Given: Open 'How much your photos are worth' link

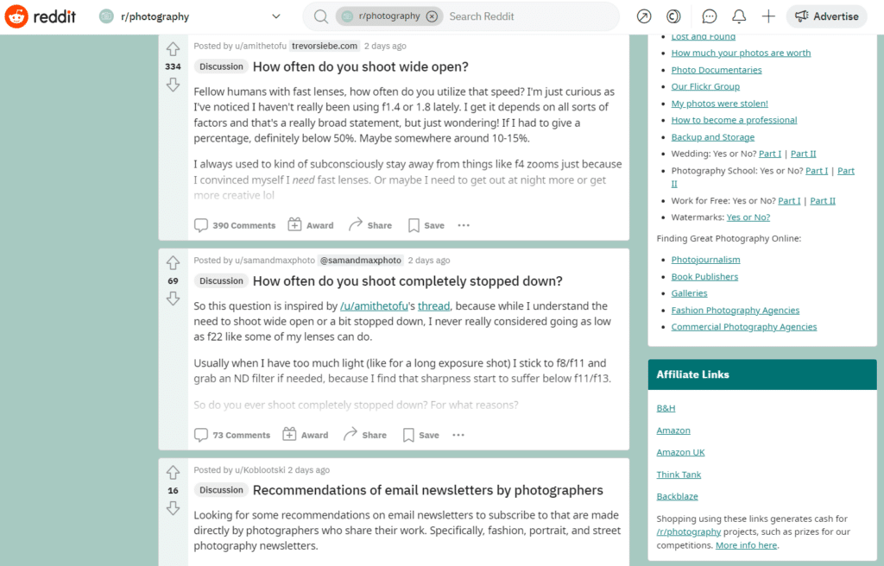Looking at the screenshot, I should point(741,53).
